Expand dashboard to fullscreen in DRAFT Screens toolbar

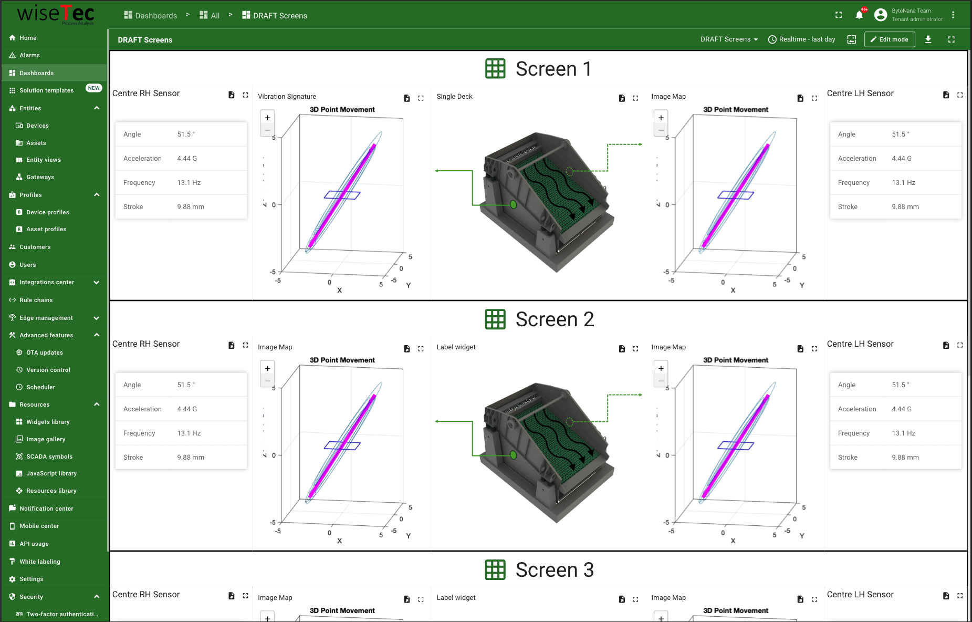[x=952, y=39]
